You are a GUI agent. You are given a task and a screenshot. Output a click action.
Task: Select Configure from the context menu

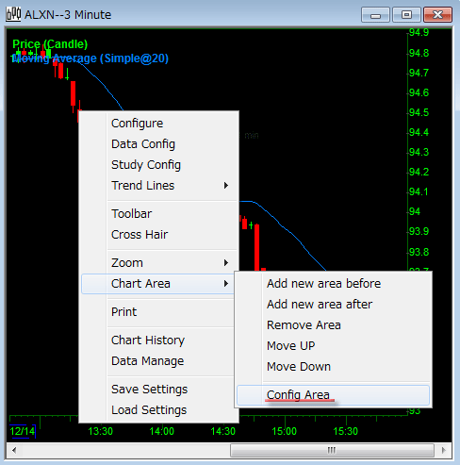138,124
